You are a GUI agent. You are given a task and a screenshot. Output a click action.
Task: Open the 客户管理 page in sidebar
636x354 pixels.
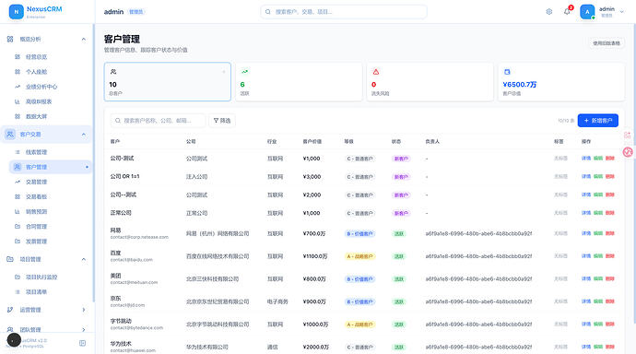tap(51, 167)
